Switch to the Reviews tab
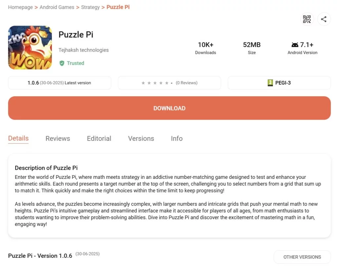The image size is (337, 269). tap(58, 138)
